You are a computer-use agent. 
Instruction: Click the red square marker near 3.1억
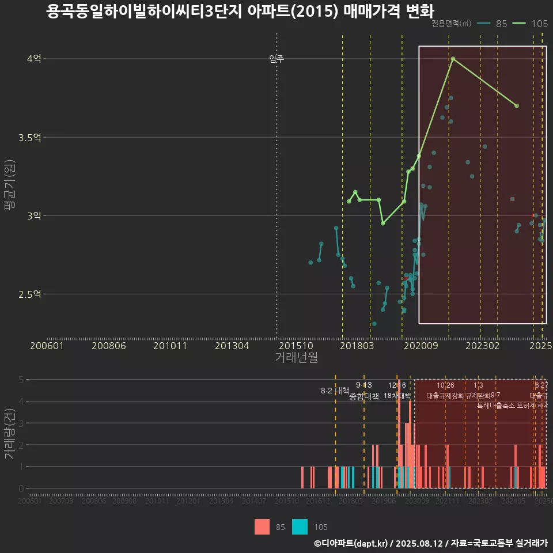[x=513, y=199]
